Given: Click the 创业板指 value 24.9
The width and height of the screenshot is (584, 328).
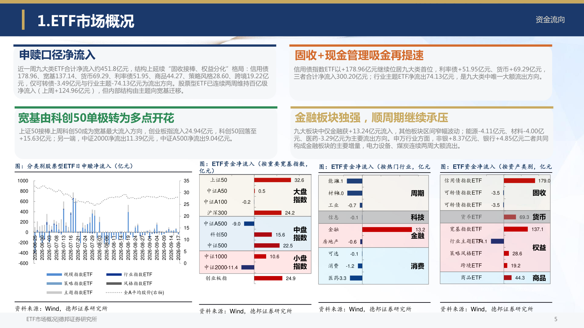Looking at the screenshot, I should 290,278.
